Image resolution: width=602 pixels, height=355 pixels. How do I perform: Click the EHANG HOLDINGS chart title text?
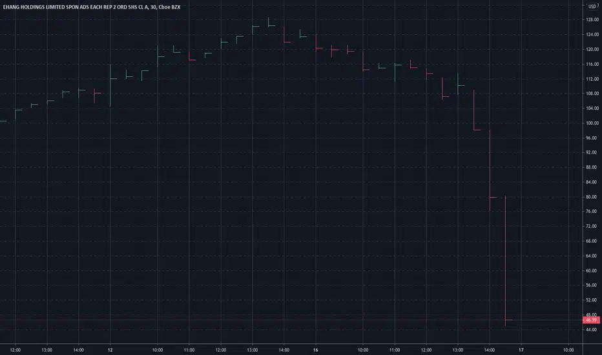91,7
